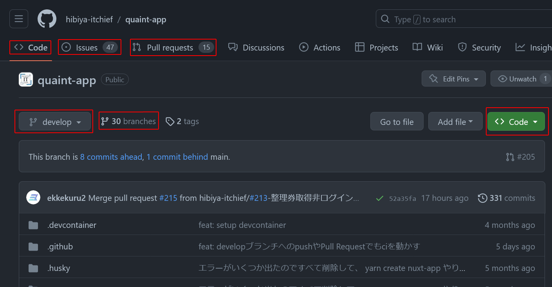Open the 30 branches link

129,121
